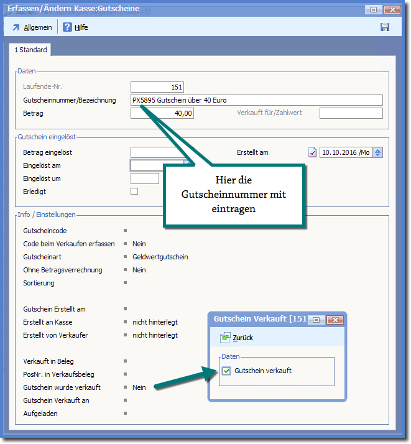Maximize the Erfassen/Ändern Kasse:Gutscheine window
The width and height of the screenshot is (411, 444).
(373, 9)
